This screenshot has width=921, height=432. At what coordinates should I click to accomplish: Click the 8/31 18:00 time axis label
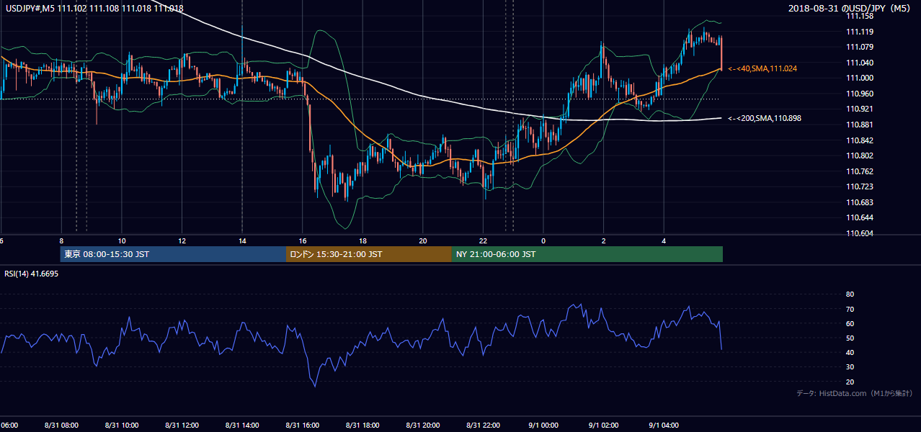coord(362,425)
